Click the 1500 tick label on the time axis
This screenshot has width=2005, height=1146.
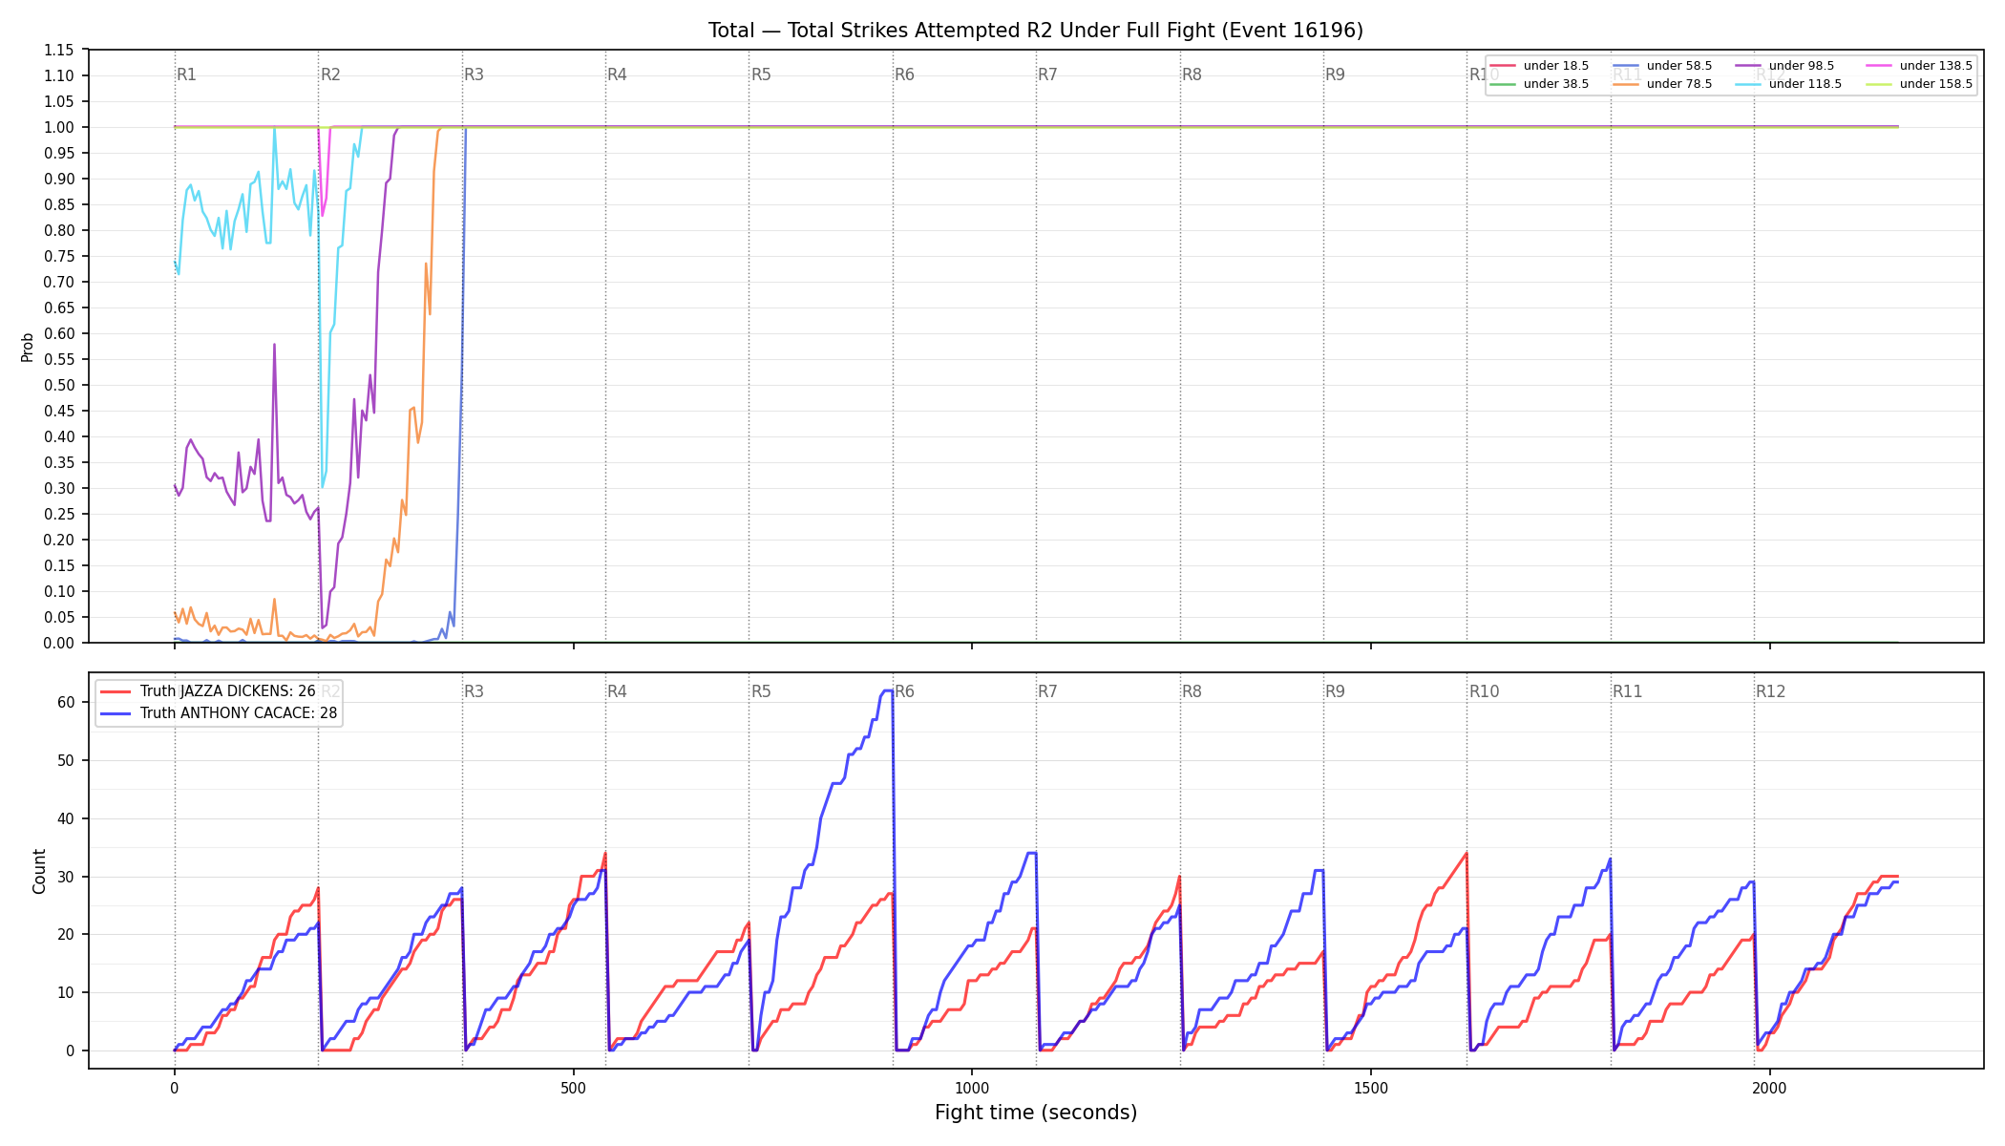[1371, 1088]
